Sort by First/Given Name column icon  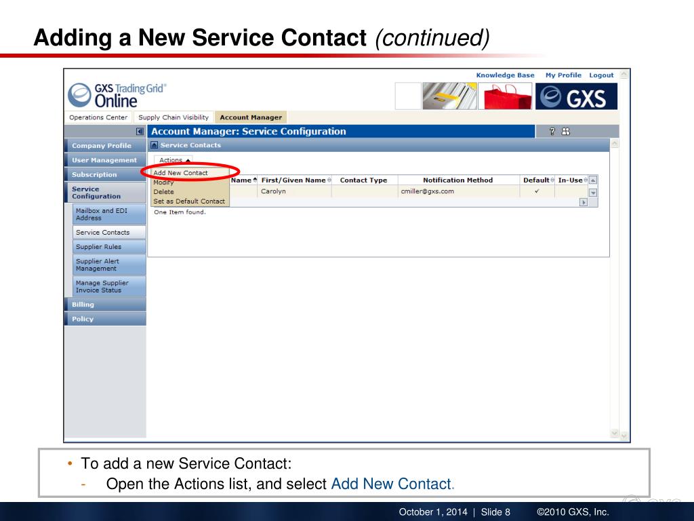point(329,180)
